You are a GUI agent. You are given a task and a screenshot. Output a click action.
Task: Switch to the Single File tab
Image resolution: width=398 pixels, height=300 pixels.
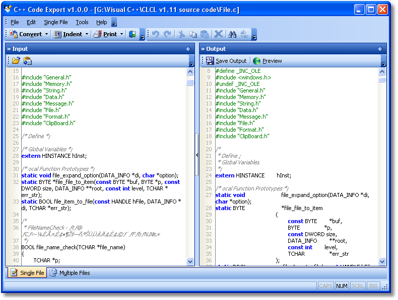[27, 273]
